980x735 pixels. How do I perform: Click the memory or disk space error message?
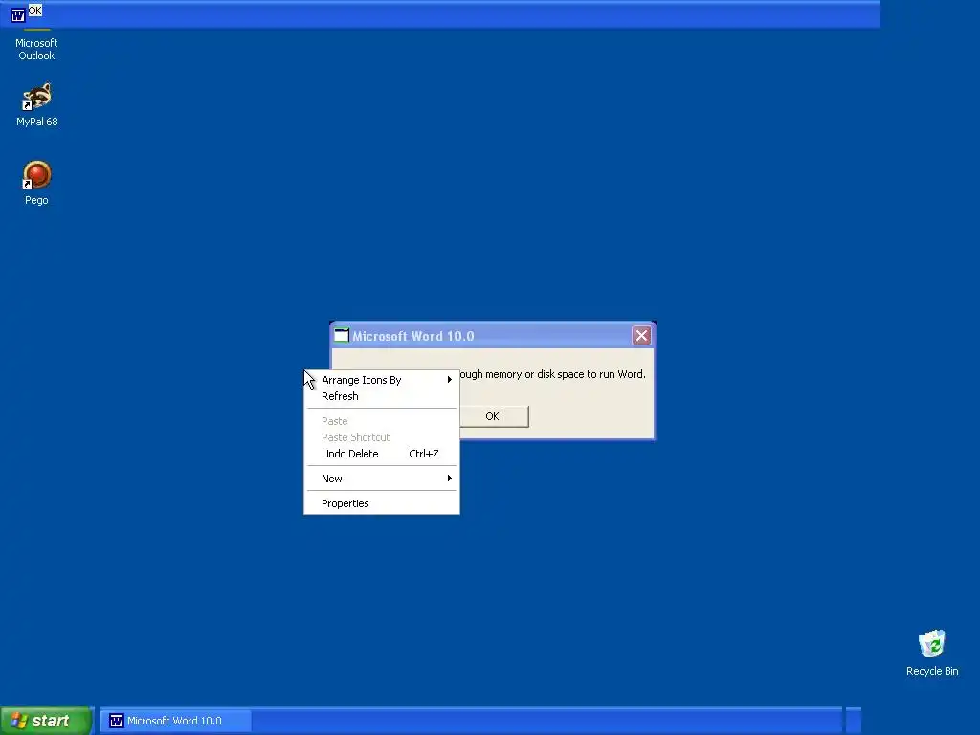(x=552, y=374)
